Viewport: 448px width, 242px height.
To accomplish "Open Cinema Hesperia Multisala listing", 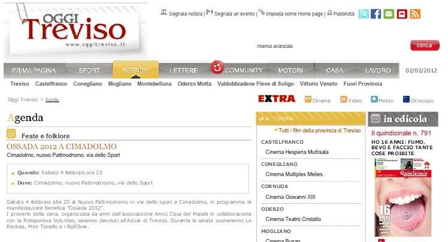I will coord(297,152).
